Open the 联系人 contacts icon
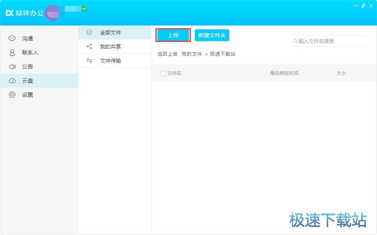The height and width of the screenshot is (235, 377). [12, 53]
